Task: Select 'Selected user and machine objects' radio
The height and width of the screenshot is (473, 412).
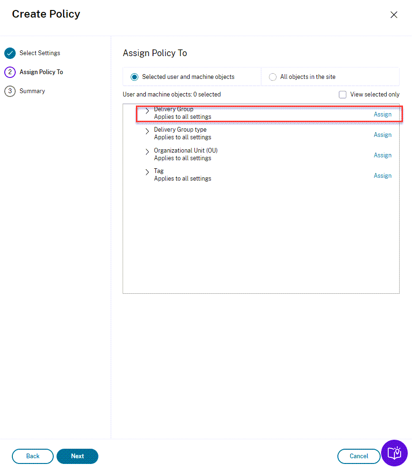Action: click(134, 77)
